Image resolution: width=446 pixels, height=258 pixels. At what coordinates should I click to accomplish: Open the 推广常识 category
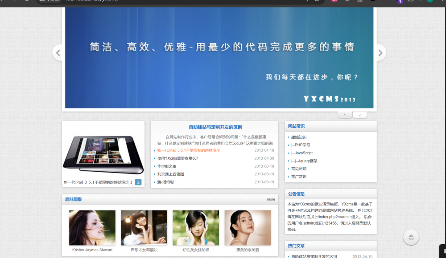(299, 177)
